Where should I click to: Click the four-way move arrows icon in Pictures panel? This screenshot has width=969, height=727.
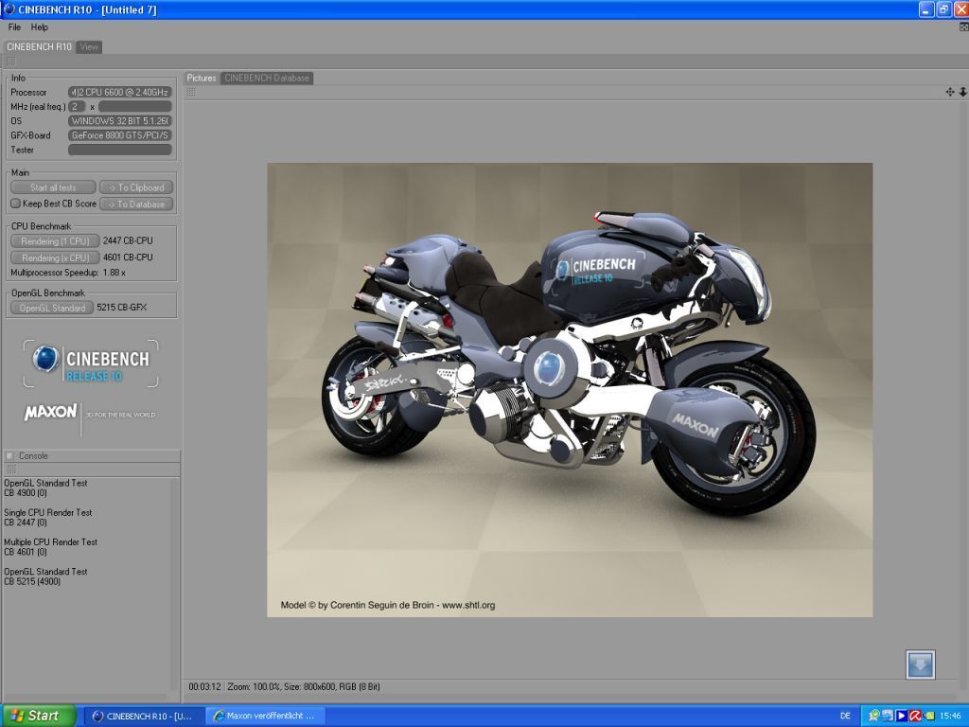tap(950, 92)
